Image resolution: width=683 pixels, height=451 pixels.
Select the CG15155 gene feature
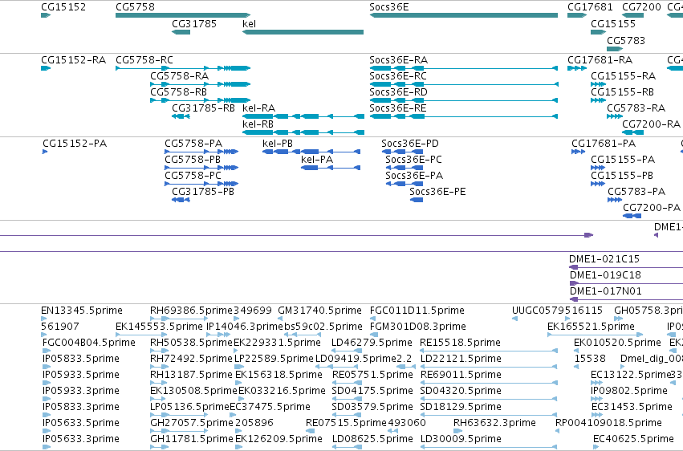[599, 32]
